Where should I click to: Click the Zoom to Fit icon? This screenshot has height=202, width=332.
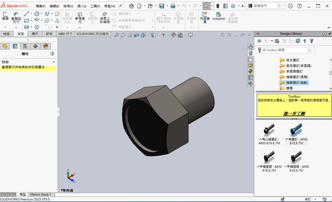[116, 35]
